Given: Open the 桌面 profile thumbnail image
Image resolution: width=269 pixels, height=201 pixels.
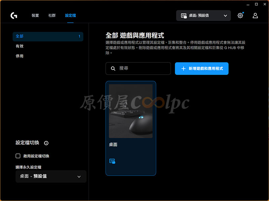Looking at the screenshot, I should coord(130,111).
